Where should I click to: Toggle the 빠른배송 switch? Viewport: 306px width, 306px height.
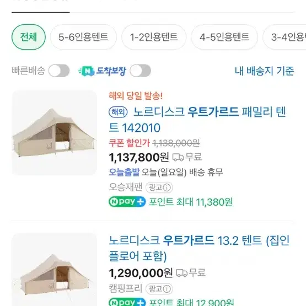(x=59, y=71)
